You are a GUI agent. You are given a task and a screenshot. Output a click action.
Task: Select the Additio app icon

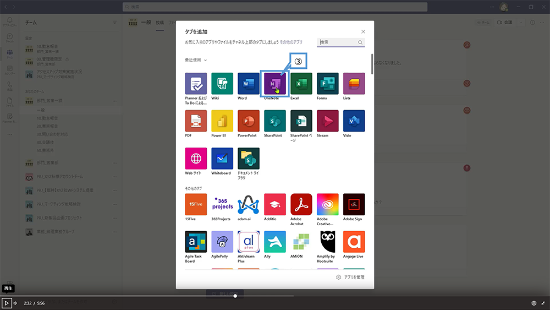click(x=274, y=204)
